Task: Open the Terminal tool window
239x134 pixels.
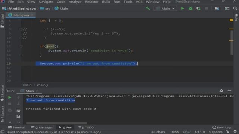Action: click(x=16, y=127)
